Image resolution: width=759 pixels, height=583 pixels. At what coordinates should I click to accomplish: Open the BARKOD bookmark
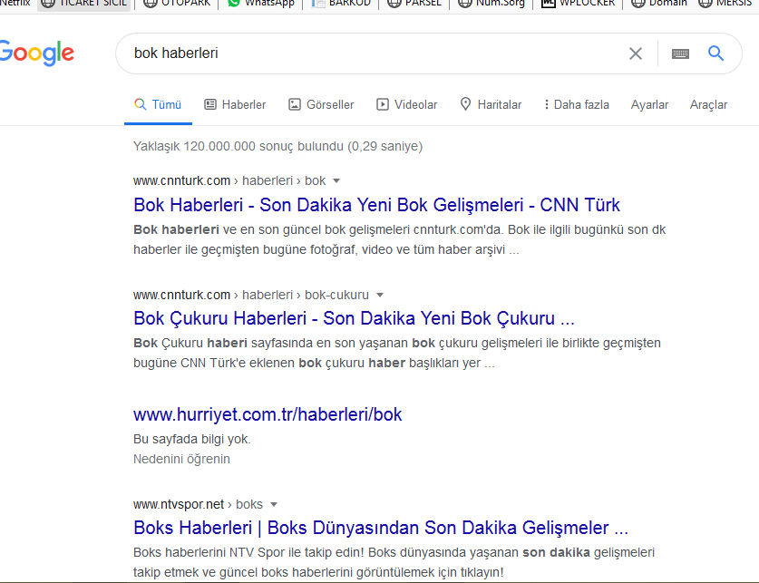click(341, 4)
